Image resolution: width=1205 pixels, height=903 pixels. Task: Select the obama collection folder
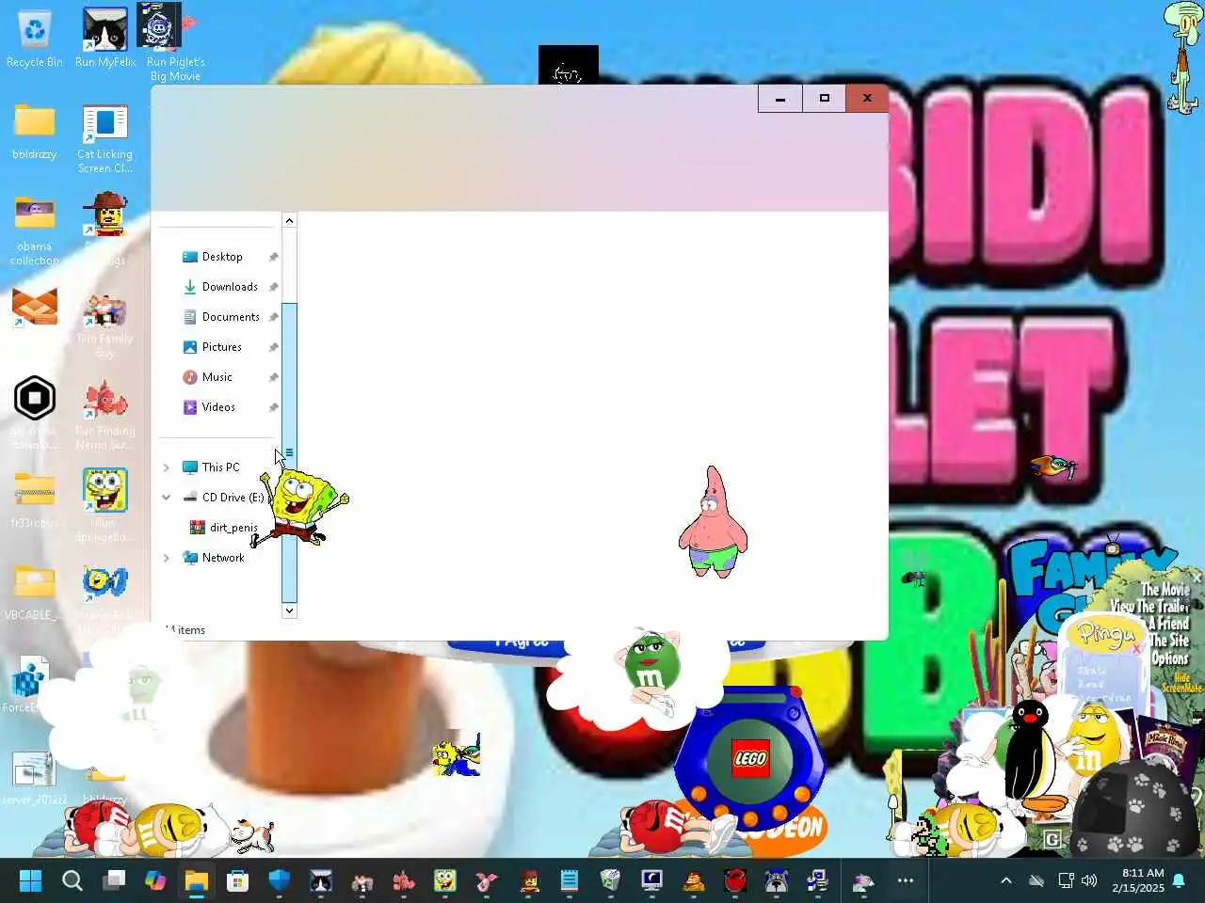[35, 230]
